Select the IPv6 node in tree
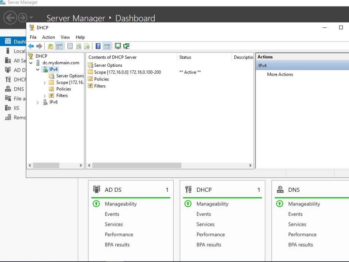This screenshot has height=262, width=349. point(53,102)
